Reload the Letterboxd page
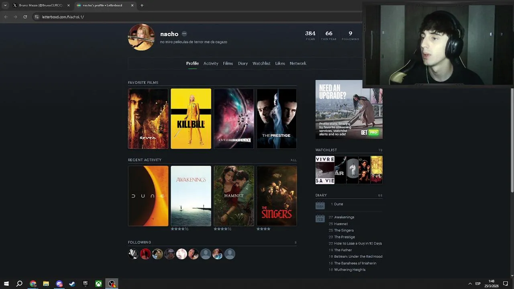514x289 pixels. pos(25,17)
